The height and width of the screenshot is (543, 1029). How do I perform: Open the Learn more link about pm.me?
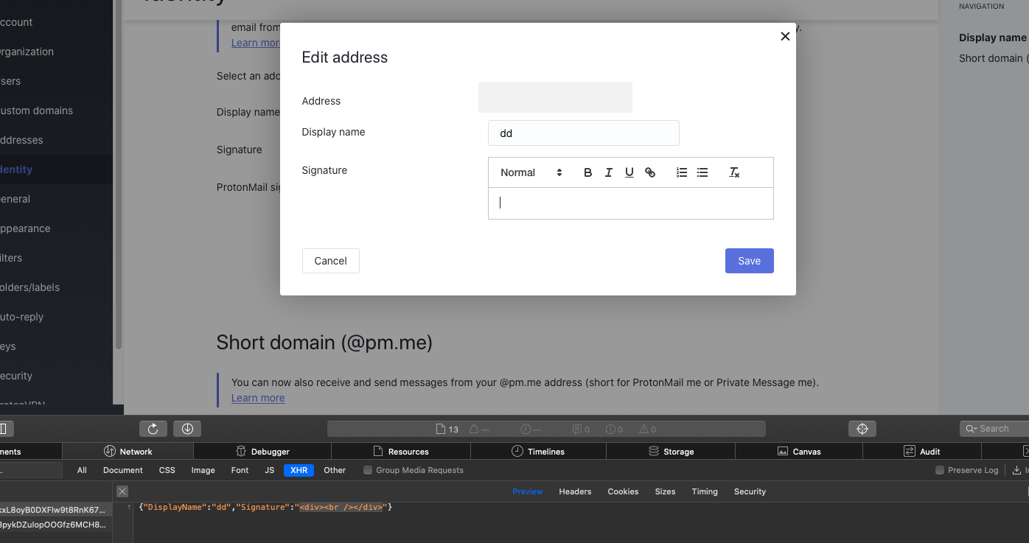point(257,397)
